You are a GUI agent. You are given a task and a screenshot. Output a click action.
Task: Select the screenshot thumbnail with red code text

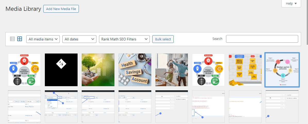coord(209,107)
